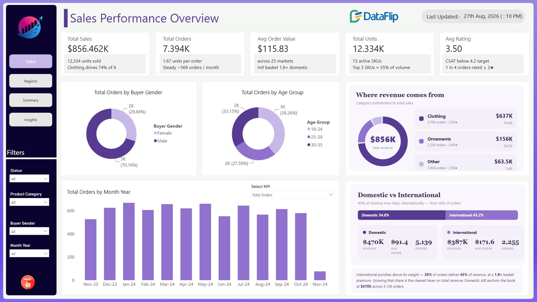Click the Jan-24 bar in orders chart
The height and width of the screenshot is (302, 537).
click(x=129, y=241)
